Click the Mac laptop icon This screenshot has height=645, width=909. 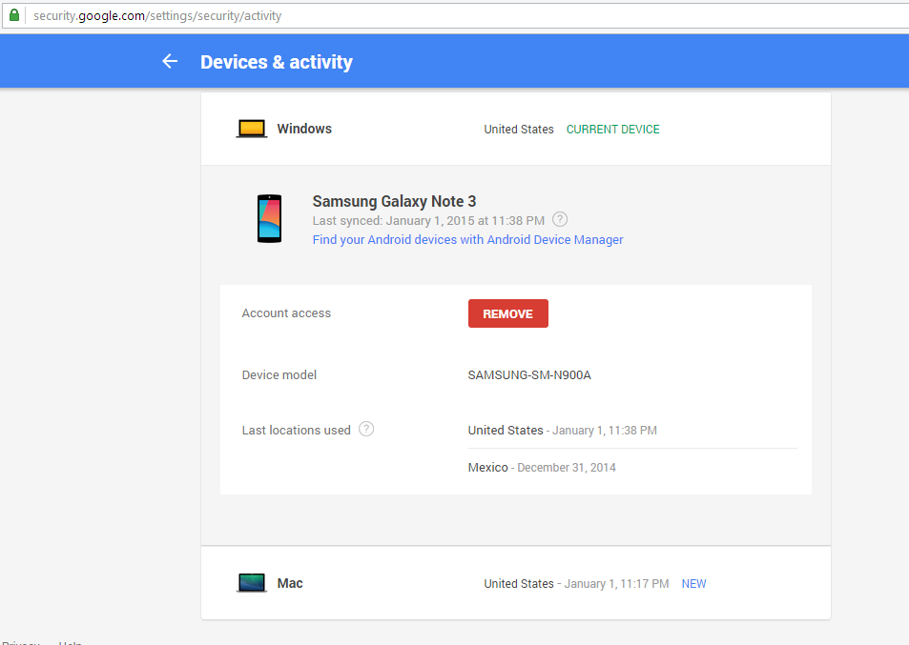coord(252,583)
